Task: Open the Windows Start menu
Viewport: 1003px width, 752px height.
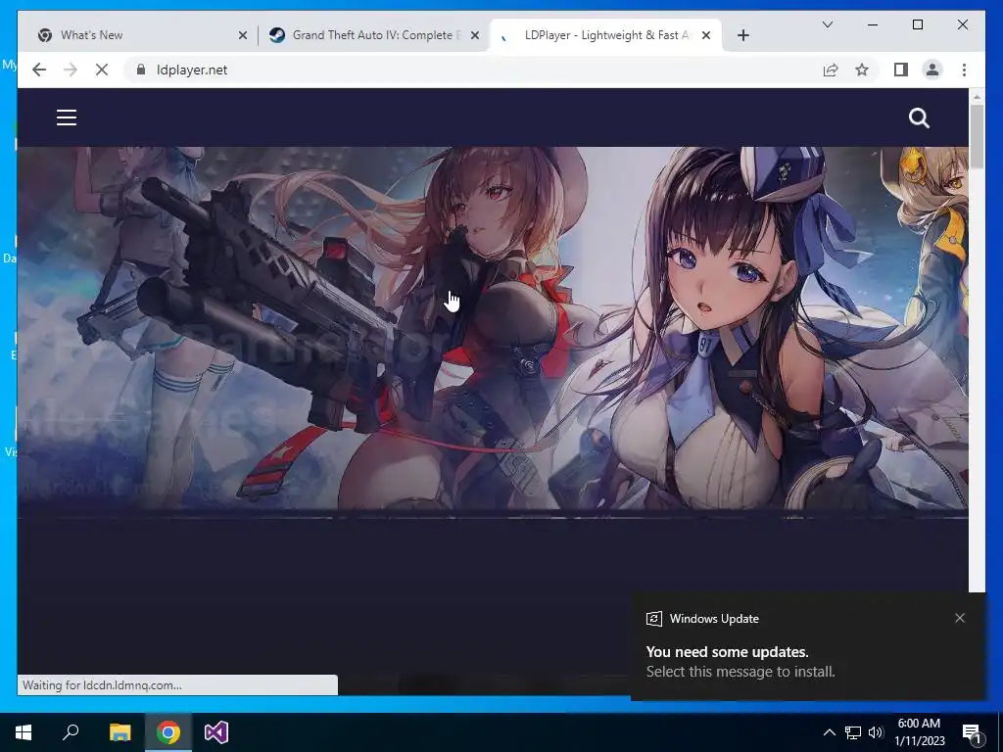Action: coord(24,732)
